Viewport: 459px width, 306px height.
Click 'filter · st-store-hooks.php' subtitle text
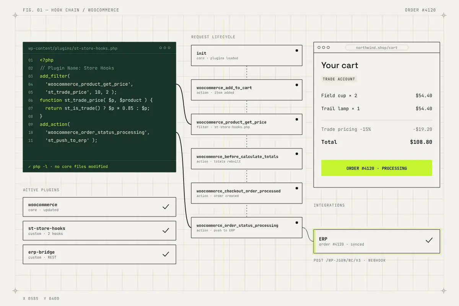(x=223, y=127)
